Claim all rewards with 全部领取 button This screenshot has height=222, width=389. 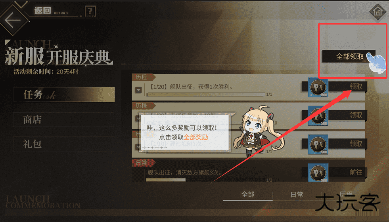pyautogui.click(x=349, y=57)
